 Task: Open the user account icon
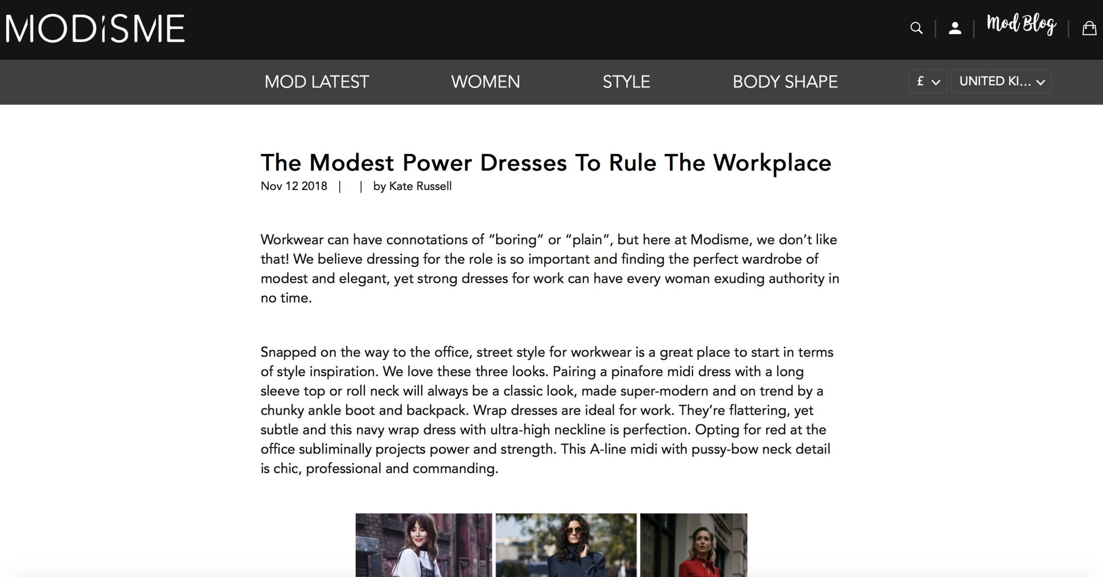955,28
